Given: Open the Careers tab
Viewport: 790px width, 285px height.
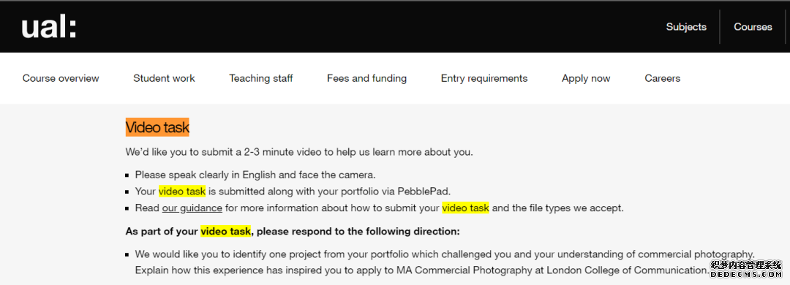Looking at the screenshot, I should (x=663, y=78).
